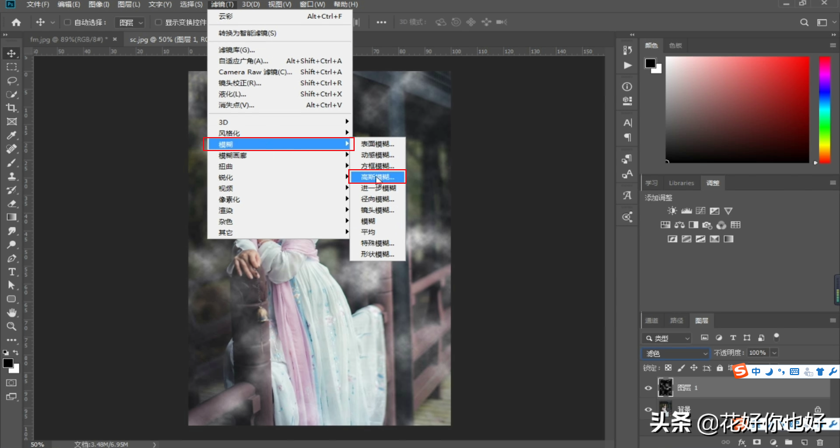Enable the 显示变换控件 checkbox
Viewport: 840px width, 448px height.
pyautogui.click(x=158, y=22)
